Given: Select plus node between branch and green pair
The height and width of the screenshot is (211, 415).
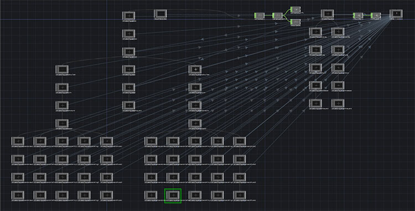Looking at the screenshot, I should tap(328, 14).
